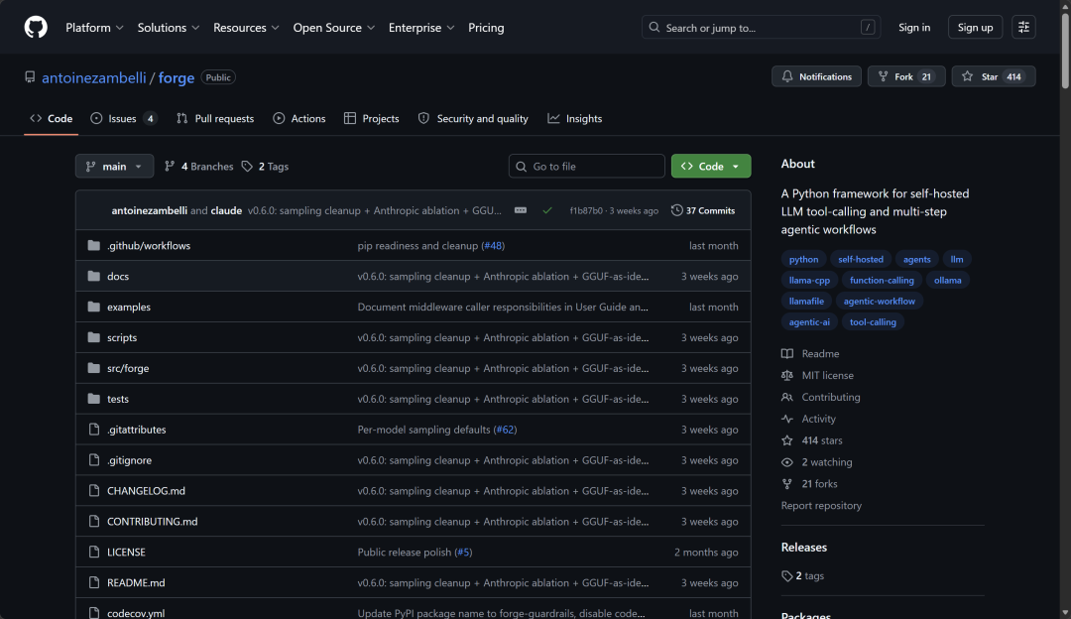
Task: Click the Activity pulse icon
Action: pos(786,419)
